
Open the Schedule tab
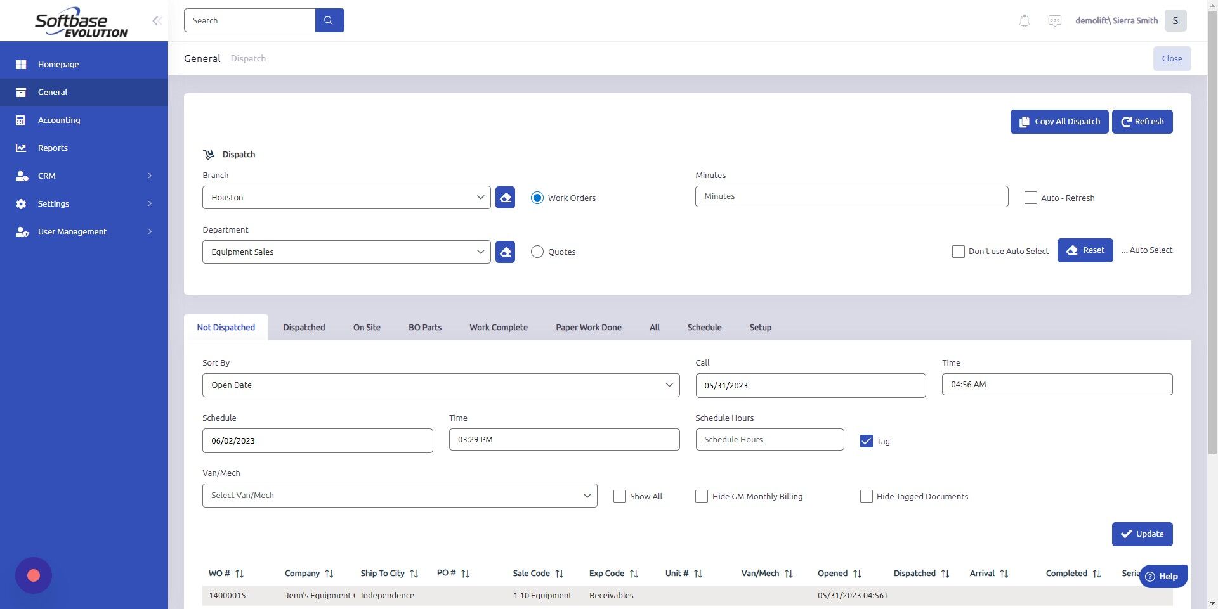704,327
